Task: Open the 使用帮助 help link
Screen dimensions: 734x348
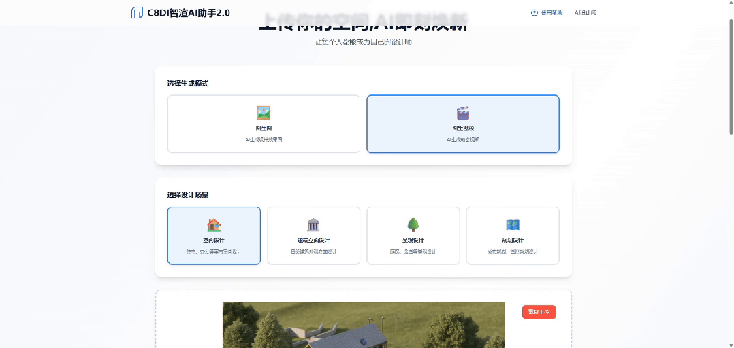Action: coord(551,13)
